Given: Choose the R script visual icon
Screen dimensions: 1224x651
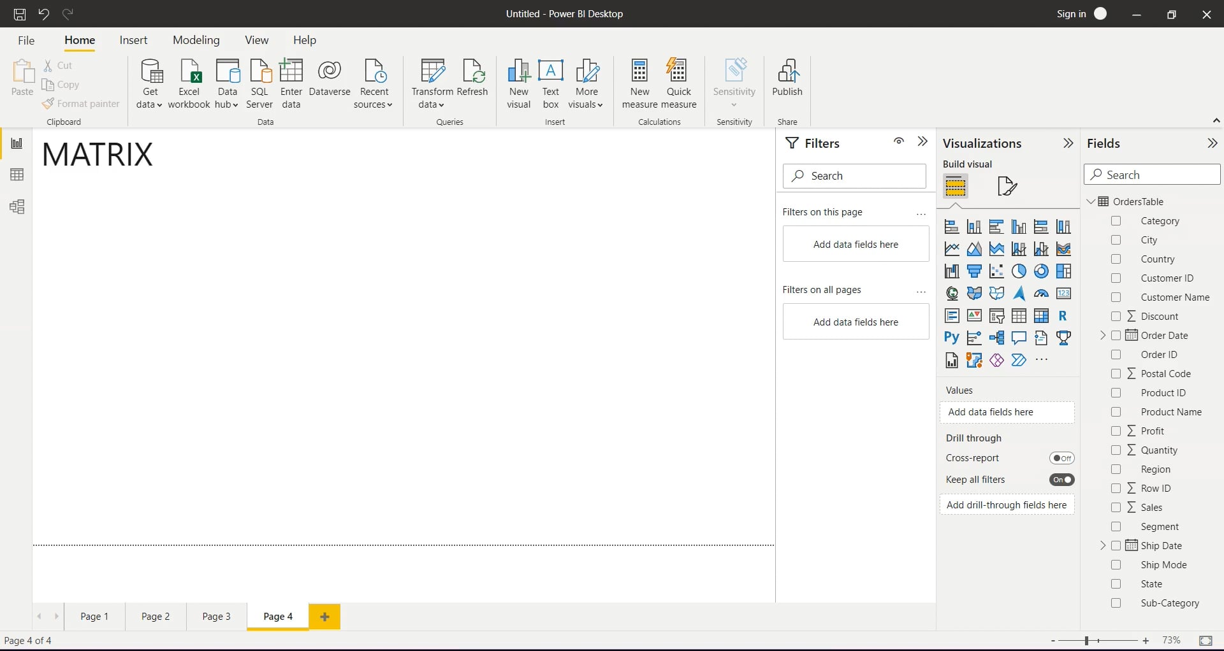Looking at the screenshot, I should click(x=1063, y=316).
